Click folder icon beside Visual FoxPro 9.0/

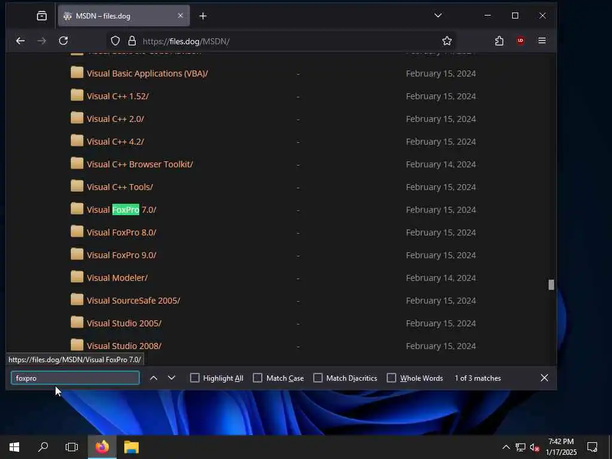[x=77, y=254]
